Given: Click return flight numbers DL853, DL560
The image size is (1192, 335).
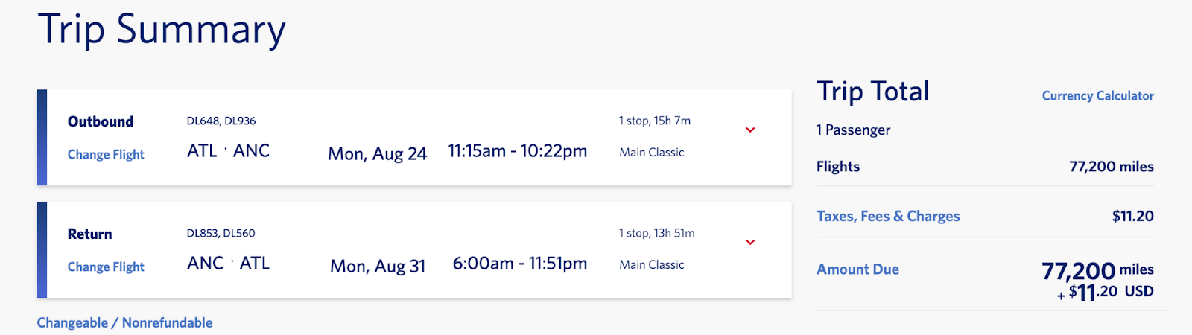Looking at the screenshot, I should (221, 233).
